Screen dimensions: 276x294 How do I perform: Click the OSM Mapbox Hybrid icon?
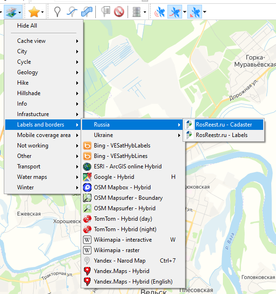point(87,187)
